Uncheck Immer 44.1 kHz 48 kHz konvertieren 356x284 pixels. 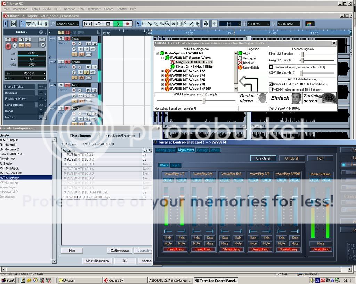click(271, 84)
